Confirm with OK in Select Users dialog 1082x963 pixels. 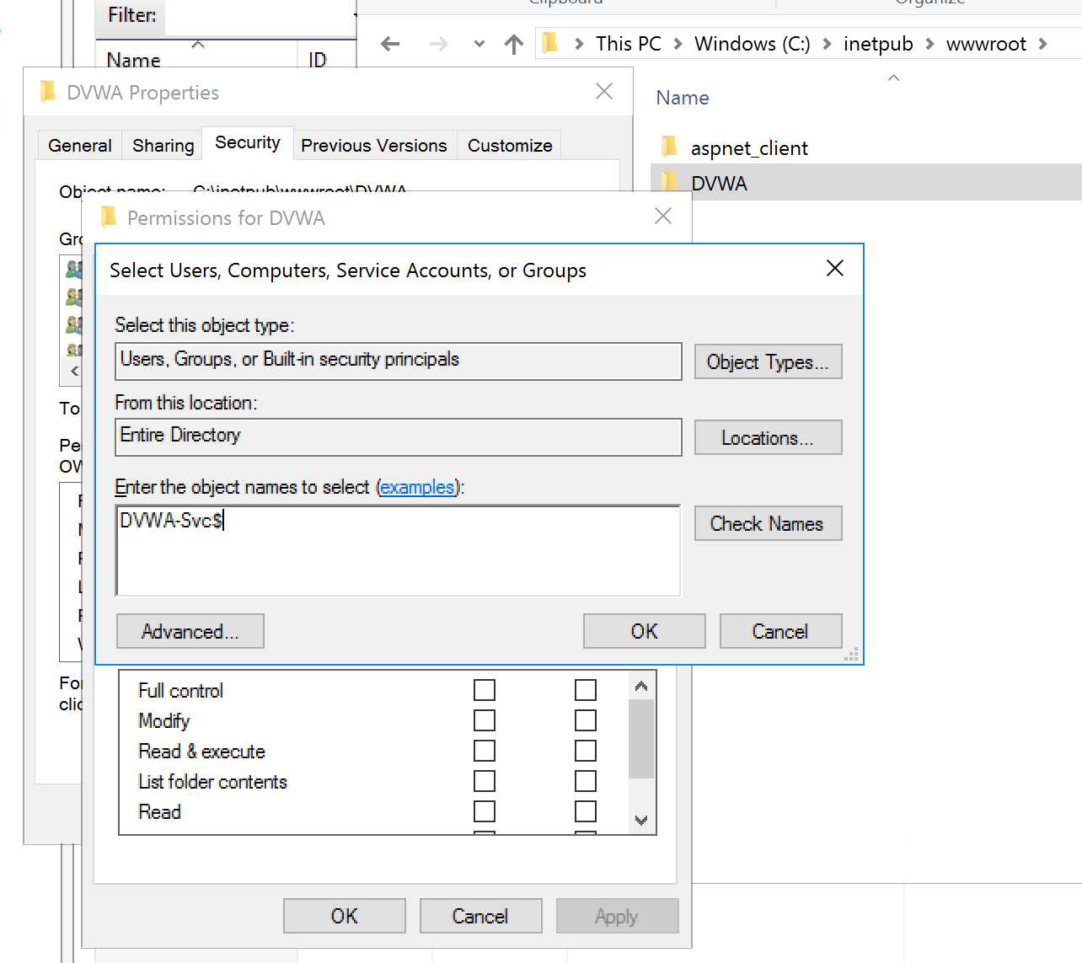pyautogui.click(x=645, y=631)
